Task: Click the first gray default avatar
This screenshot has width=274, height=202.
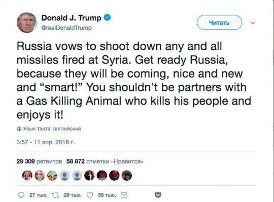Action: coord(64,175)
